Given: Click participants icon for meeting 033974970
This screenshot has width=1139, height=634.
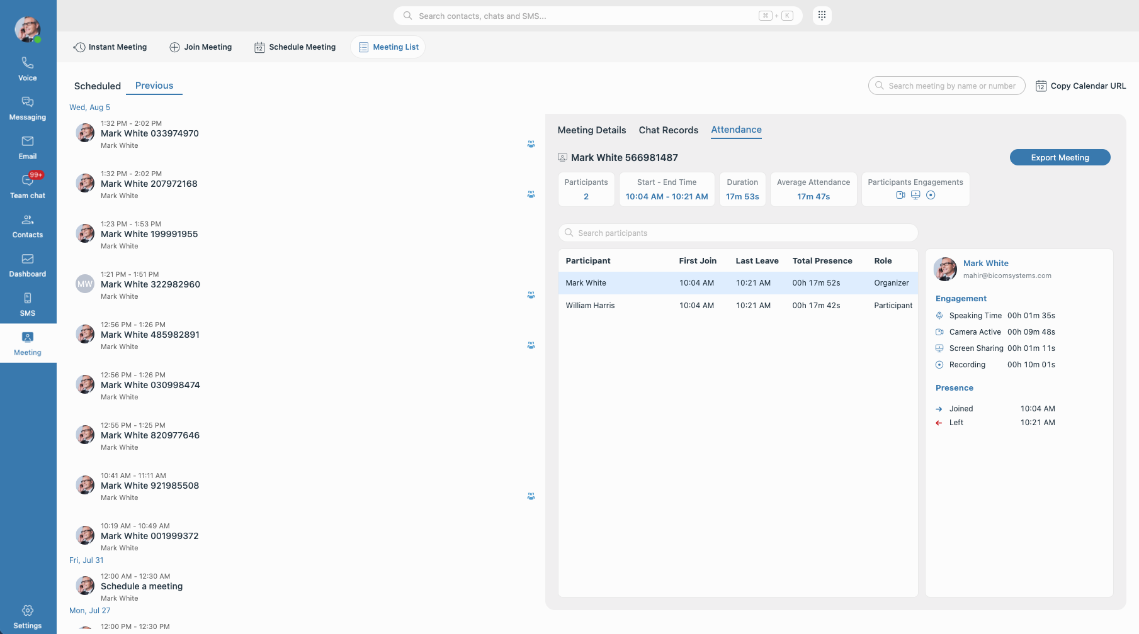Looking at the screenshot, I should tap(531, 144).
